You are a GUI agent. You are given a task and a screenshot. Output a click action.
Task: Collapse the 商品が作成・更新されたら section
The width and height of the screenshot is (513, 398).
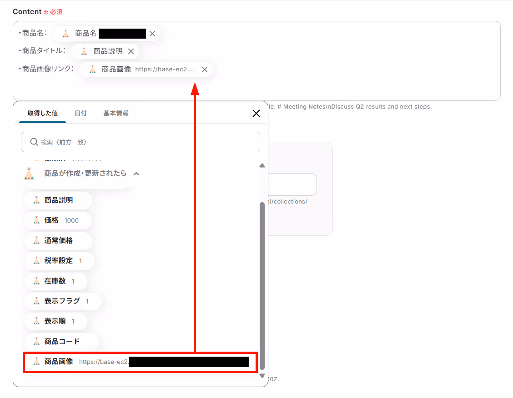point(136,174)
